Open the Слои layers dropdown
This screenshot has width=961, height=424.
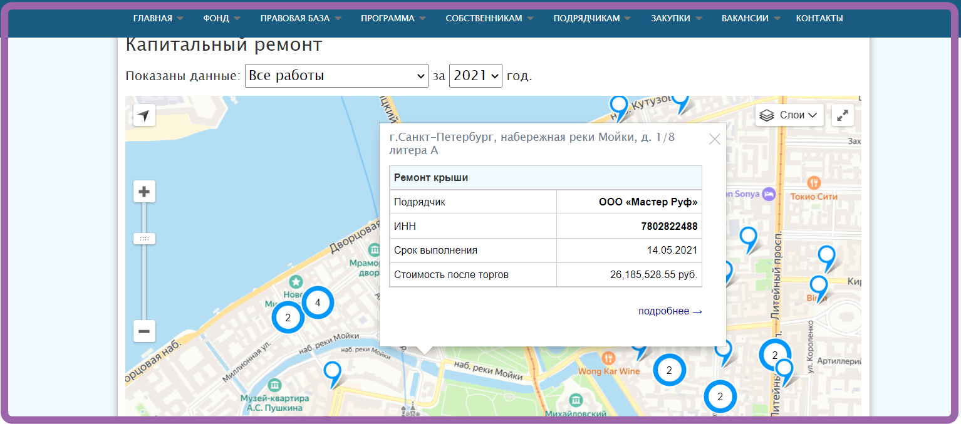pos(789,115)
